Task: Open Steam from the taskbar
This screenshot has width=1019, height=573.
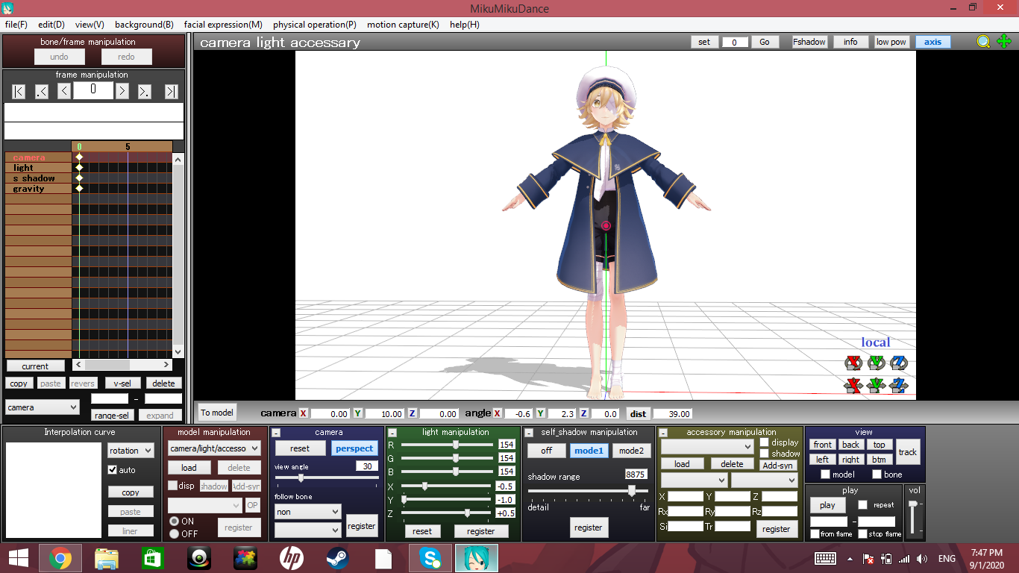Action: [x=337, y=558]
